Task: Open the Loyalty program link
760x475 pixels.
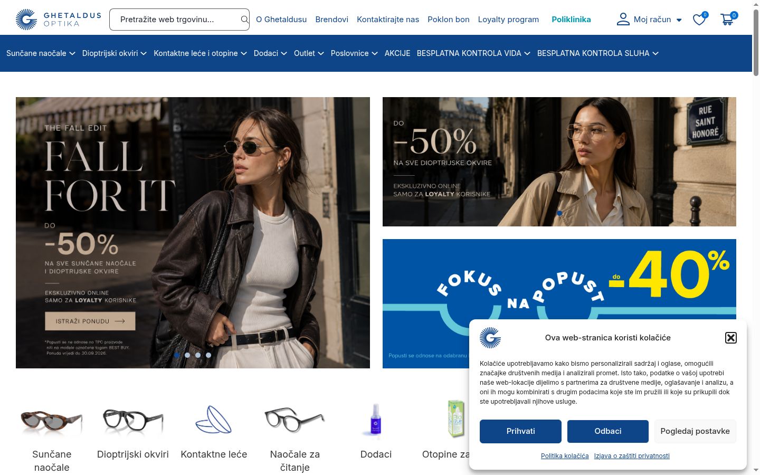Action: coord(509,20)
